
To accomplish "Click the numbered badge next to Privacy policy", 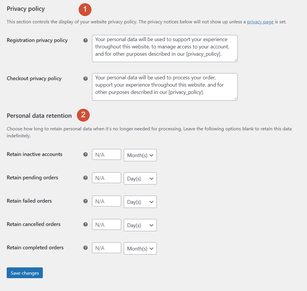I will 85,9.
